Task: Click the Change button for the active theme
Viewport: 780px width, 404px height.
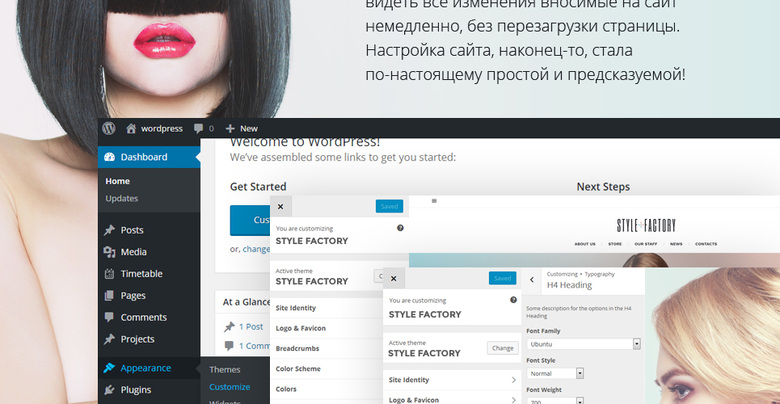Action: (503, 348)
